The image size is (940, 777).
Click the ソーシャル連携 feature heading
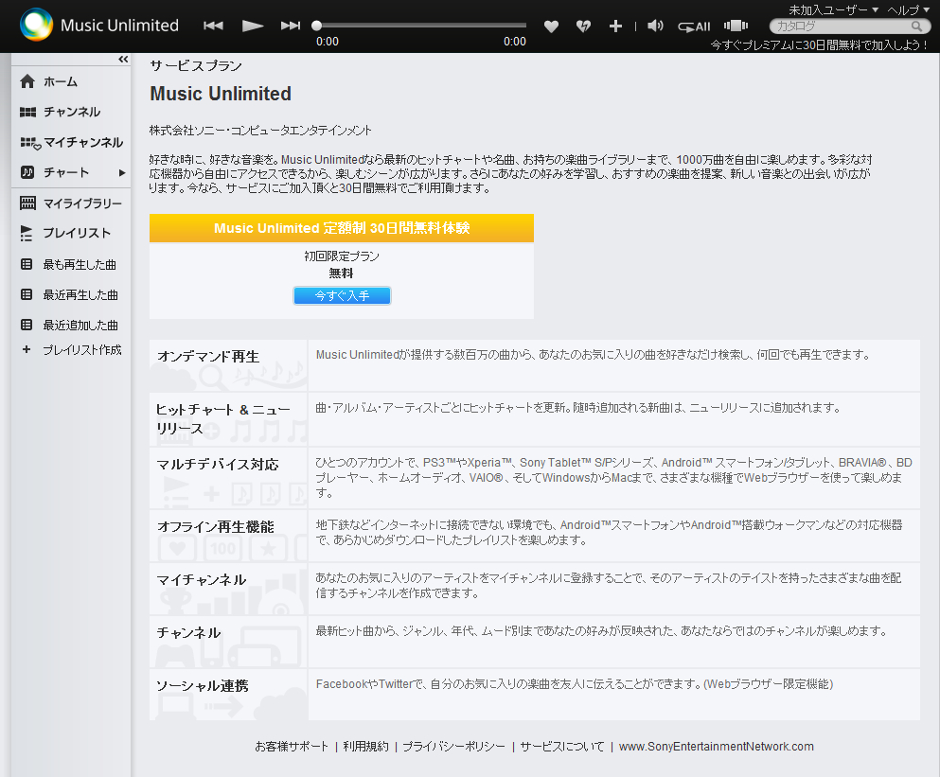click(x=202, y=685)
